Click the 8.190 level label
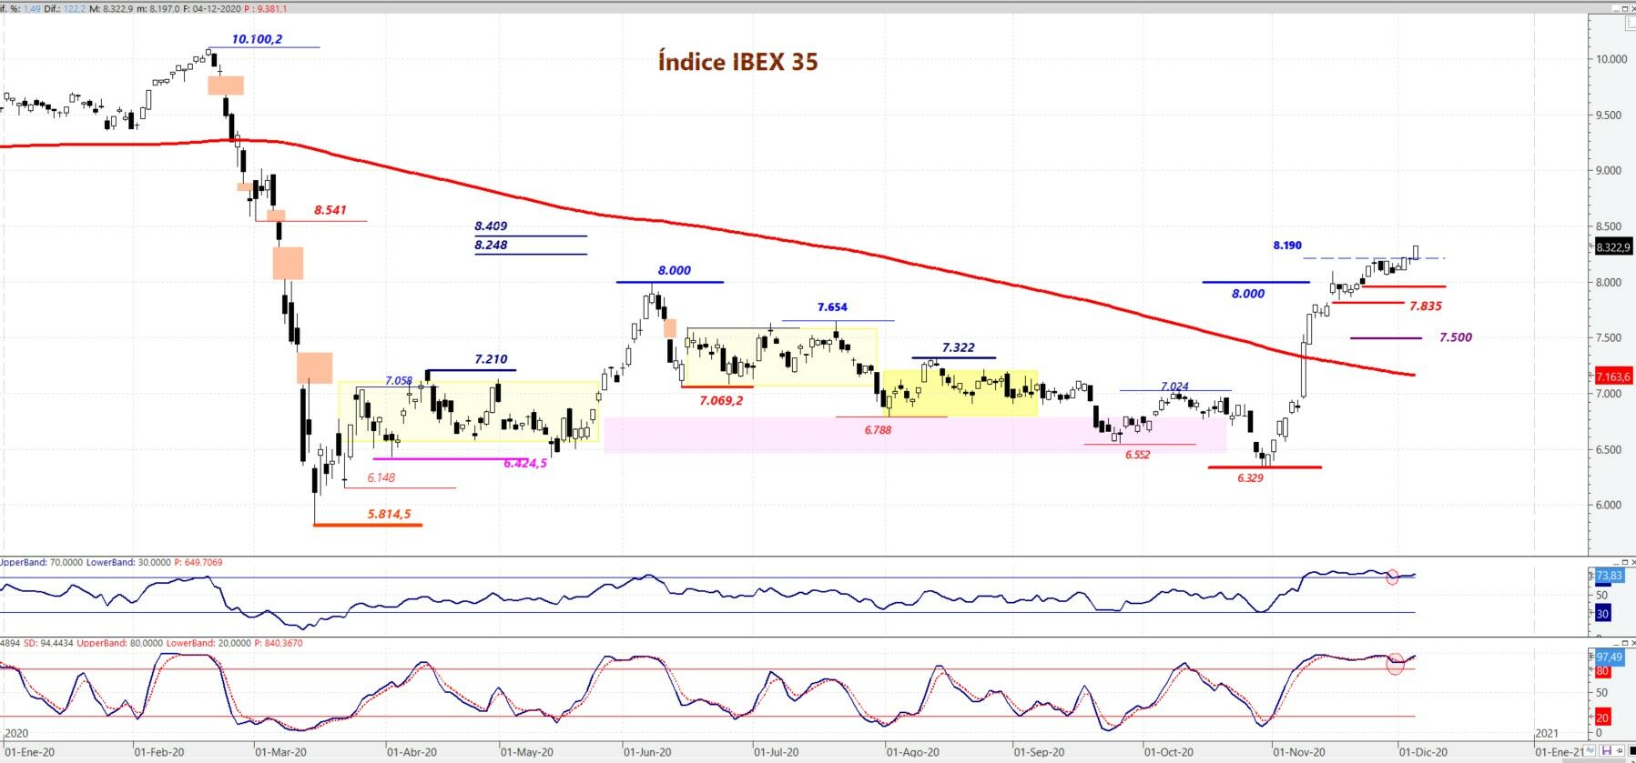This screenshot has width=1636, height=763. pyautogui.click(x=1287, y=246)
